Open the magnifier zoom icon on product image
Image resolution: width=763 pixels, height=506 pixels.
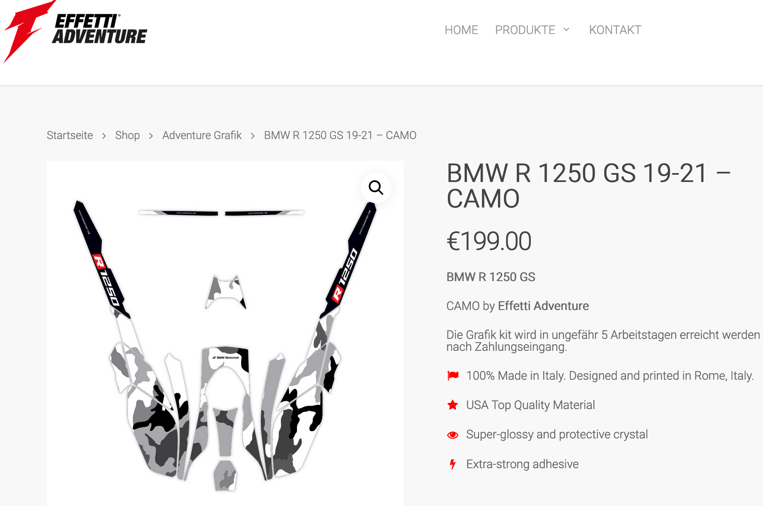coord(376,188)
